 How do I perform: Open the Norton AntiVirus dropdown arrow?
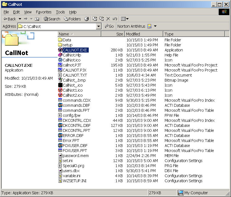click(x=155, y=26)
